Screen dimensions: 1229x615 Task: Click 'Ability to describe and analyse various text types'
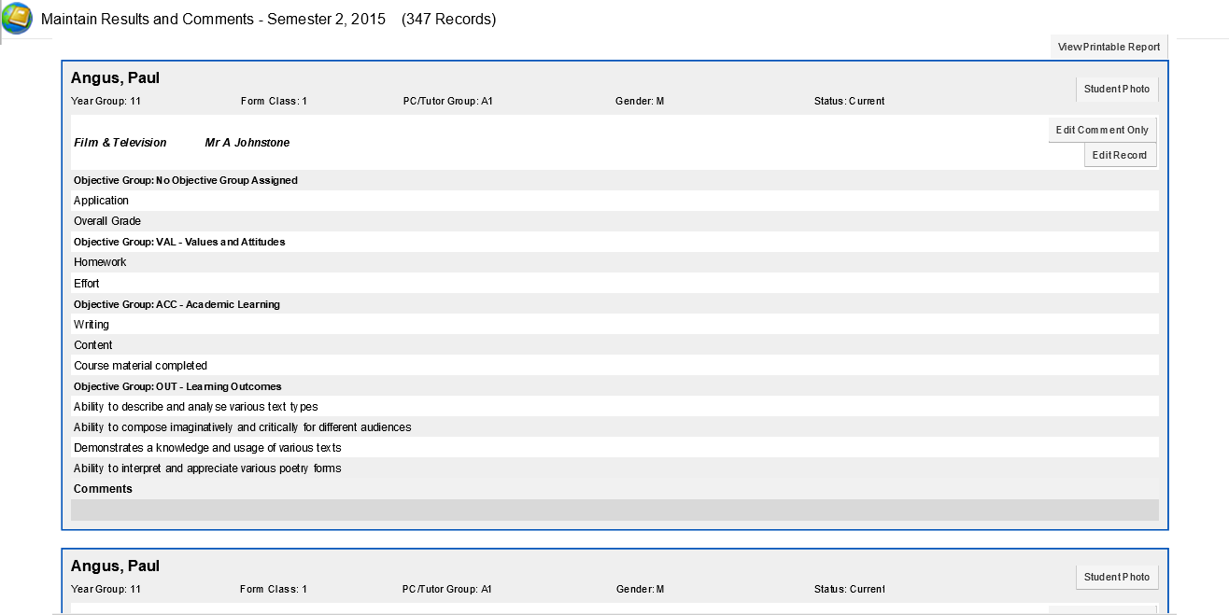pos(196,407)
